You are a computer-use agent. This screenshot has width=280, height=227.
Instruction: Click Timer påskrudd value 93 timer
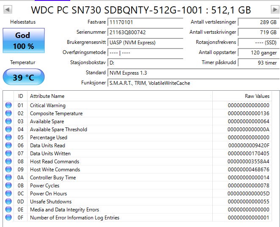coord(259,63)
